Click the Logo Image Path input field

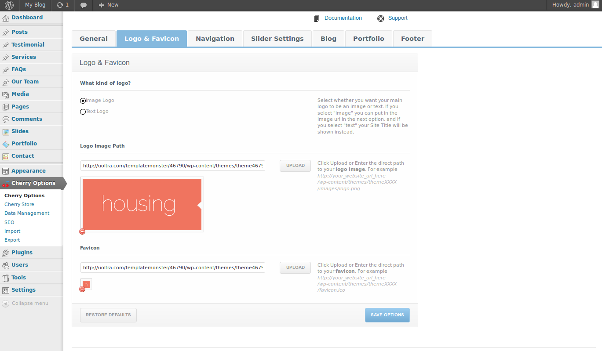(172, 166)
